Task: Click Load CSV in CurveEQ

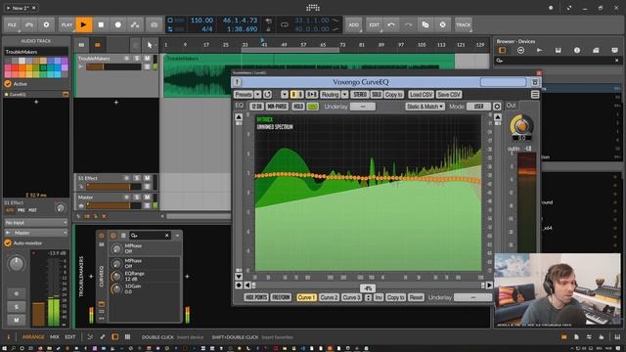Action: (421, 95)
